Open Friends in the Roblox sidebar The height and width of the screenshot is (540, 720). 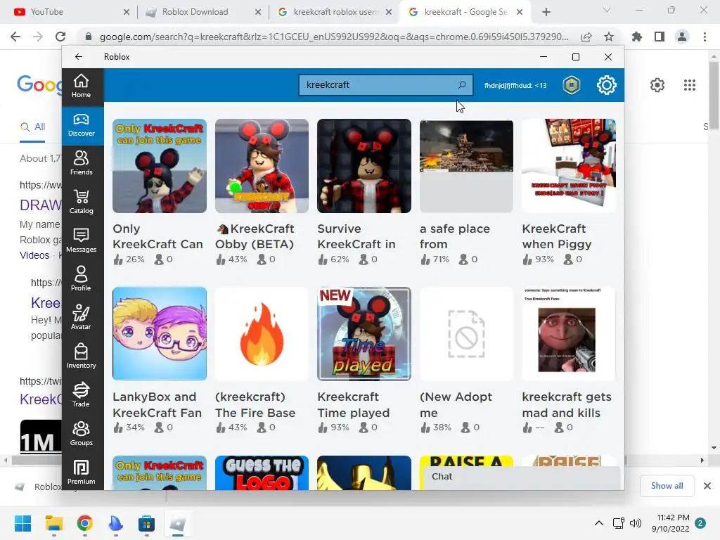(x=82, y=163)
